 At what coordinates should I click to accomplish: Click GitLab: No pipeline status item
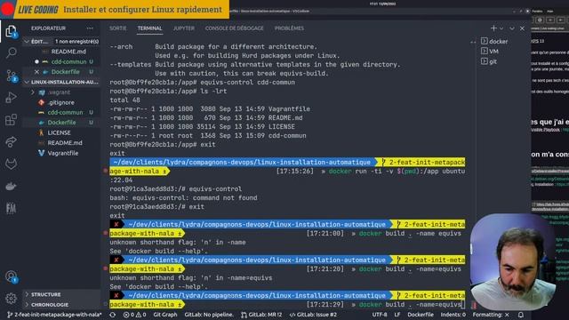209,315
